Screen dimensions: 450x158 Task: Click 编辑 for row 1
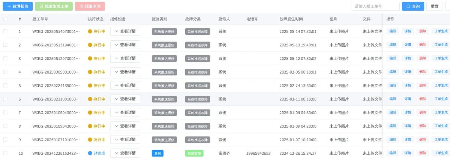pyautogui.click(x=393, y=31)
